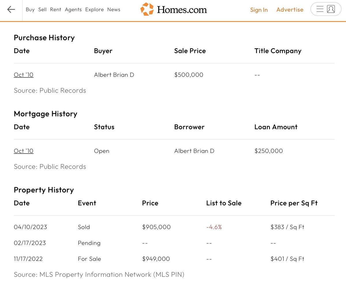The image size is (346, 286).
Task: Select the List to Sale column header
Action: [224, 203]
